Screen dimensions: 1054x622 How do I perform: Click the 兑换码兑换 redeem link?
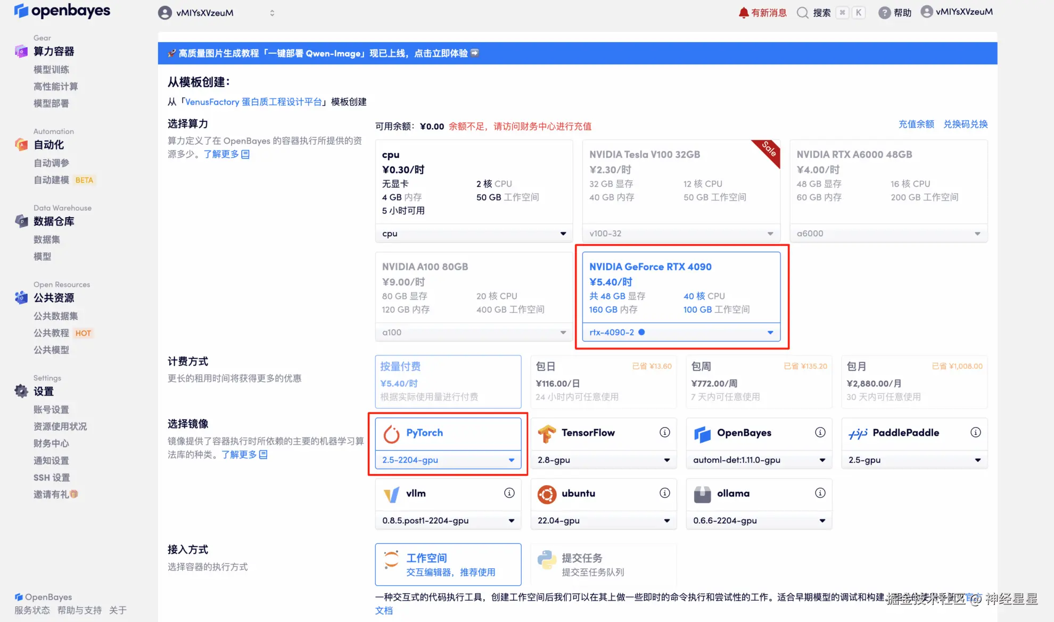click(x=965, y=124)
